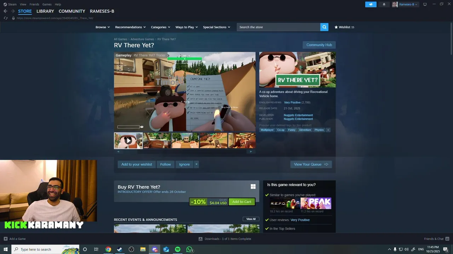
Task: Open the notifications bell
Action: [x=384, y=4]
